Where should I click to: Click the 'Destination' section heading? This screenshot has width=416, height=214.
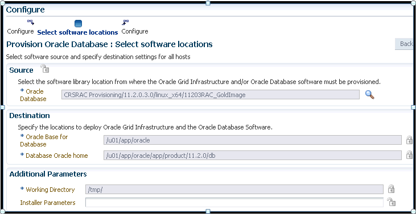pos(30,116)
